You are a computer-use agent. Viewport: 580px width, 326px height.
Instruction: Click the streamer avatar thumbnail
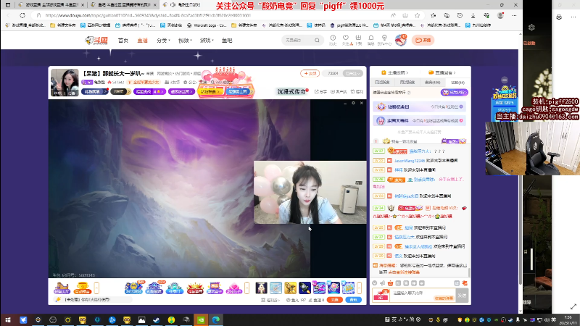(x=65, y=83)
